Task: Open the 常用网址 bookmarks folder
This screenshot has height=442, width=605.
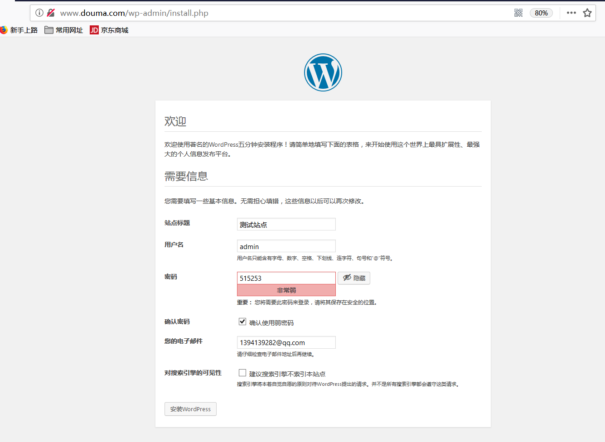Action: click(64, 30)
